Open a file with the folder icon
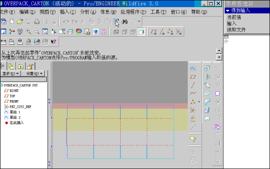This screenshot has width=270, height=169. 20,22
